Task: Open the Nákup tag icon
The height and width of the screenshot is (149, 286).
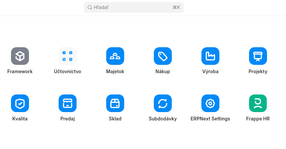Action: [x=163, y=56]
